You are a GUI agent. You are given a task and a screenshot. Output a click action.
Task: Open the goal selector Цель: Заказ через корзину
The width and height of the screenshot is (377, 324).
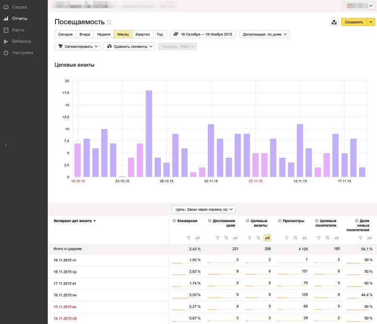tap(204, 209)
